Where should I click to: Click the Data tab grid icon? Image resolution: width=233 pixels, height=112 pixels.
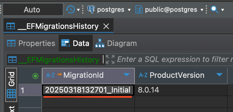coord(65,43)
